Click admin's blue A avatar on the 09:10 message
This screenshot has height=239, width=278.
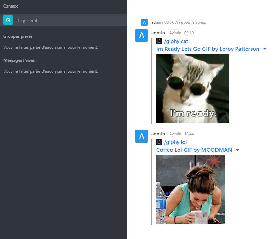[141, 35]
